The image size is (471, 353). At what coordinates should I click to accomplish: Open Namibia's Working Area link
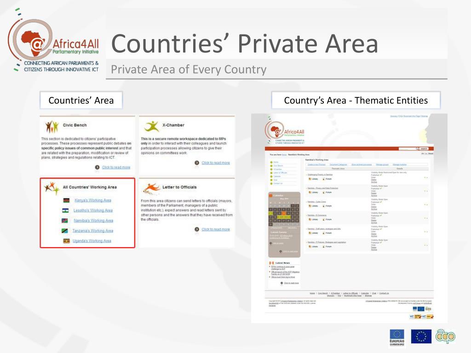93,221
